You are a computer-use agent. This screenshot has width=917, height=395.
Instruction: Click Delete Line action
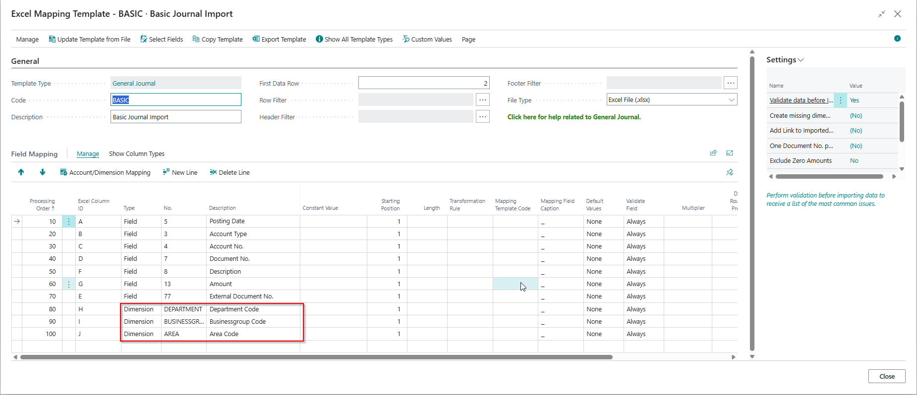click(x=229, y=172)
